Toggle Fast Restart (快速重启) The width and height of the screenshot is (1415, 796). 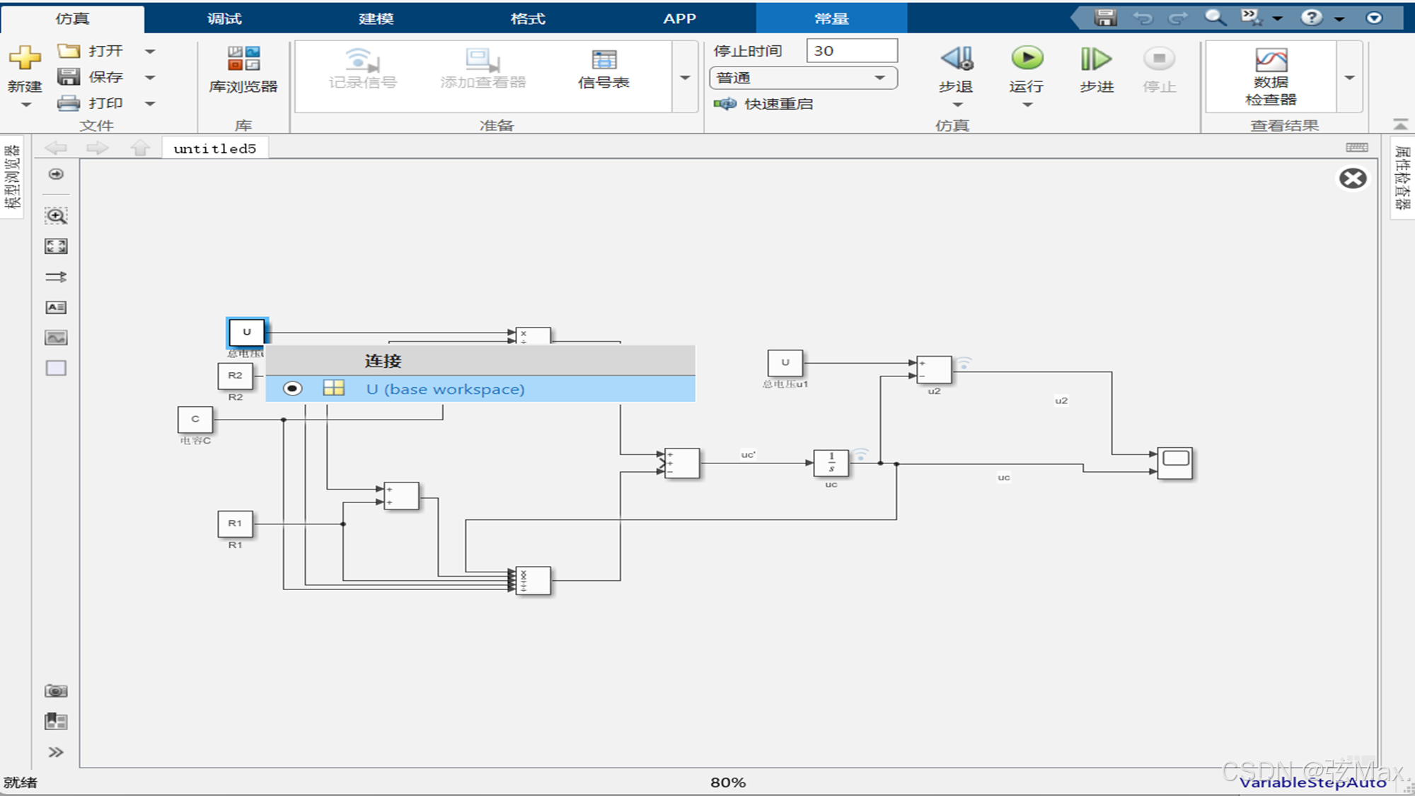[x=764, y=104]
